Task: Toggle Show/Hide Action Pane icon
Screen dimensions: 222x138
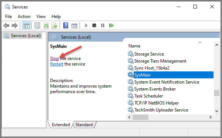Action: tap(74, 26)
